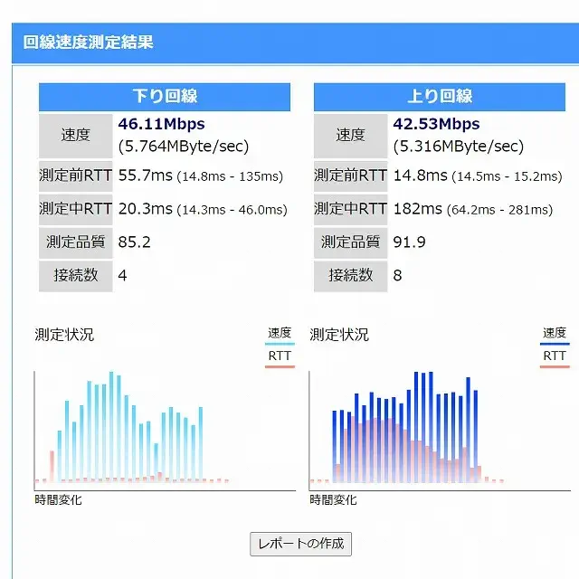Click the download 測定品質 label
Viewport: 579px width, 579px height.
[76, 242]
